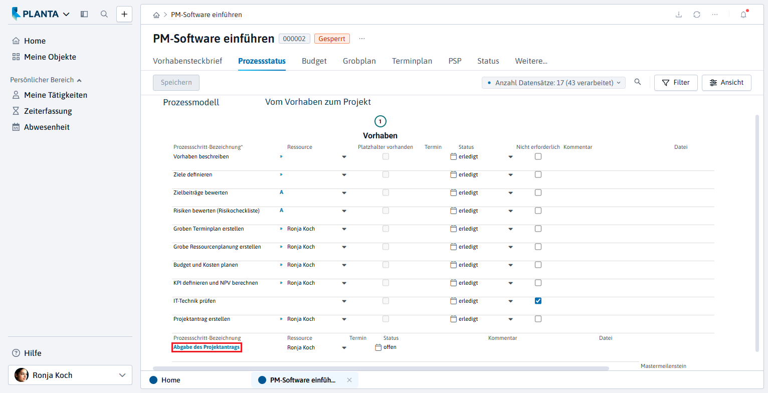
Task: Open ellipsis menu next to Gesperrt badge
Action: pos(362,39)
